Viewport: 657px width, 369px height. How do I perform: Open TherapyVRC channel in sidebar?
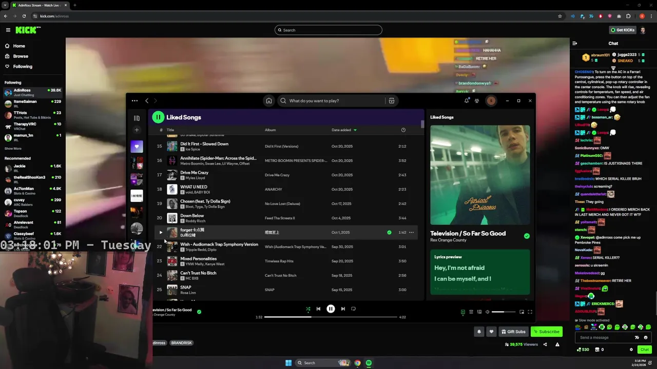(33, 126)
